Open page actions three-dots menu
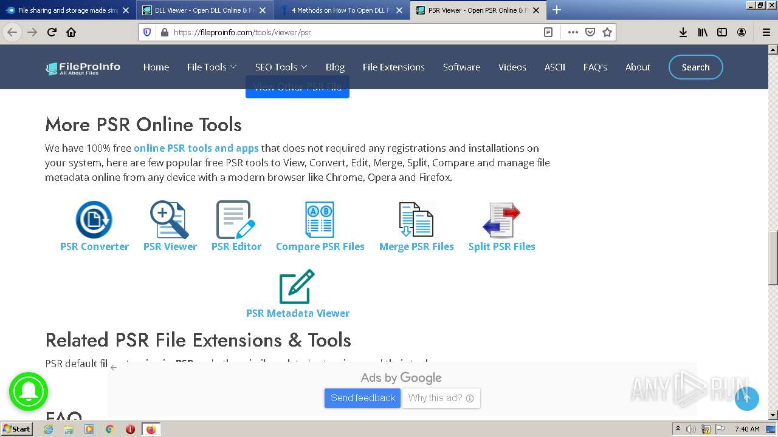The width and height of the screenshot is (778, 437). click(x=573, y=32)
